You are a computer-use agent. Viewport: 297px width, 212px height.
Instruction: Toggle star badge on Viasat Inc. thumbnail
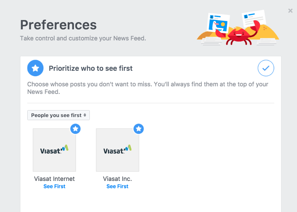pos(138,129)
